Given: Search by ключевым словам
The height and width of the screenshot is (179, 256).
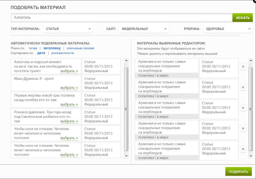Looking at the screenshot, I should (80, 48).
